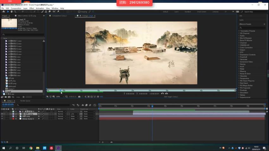269x151 pixels.
Task: Expand the Keying effects category
Action: pyautogui.click(x=239, y=64)
